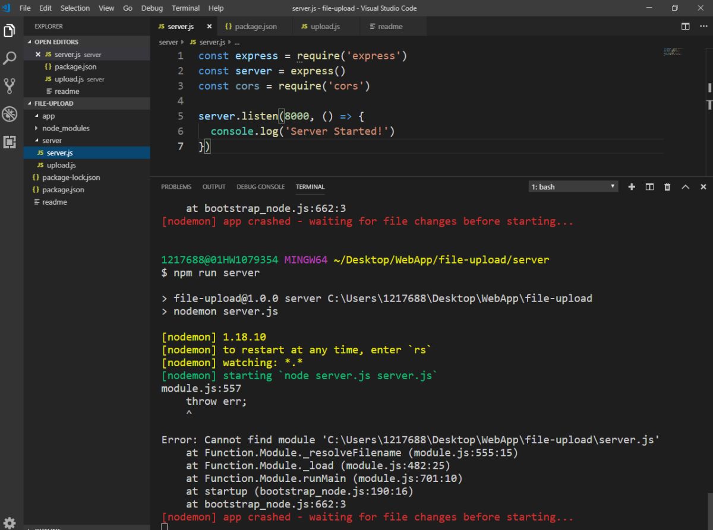Open the Source Control view

[x=10, y=86]
